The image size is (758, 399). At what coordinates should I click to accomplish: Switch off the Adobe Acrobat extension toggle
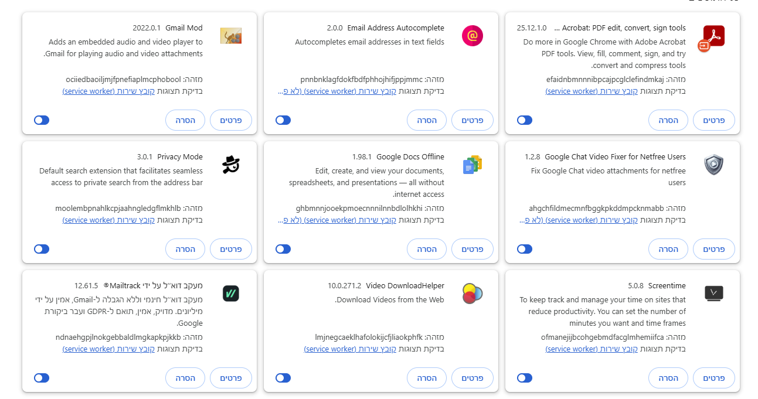click(x=525, y=120)
